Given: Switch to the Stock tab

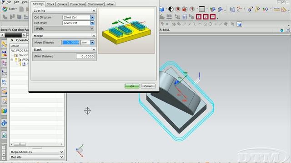Looking at the screenshot, I should click(50, 4).
